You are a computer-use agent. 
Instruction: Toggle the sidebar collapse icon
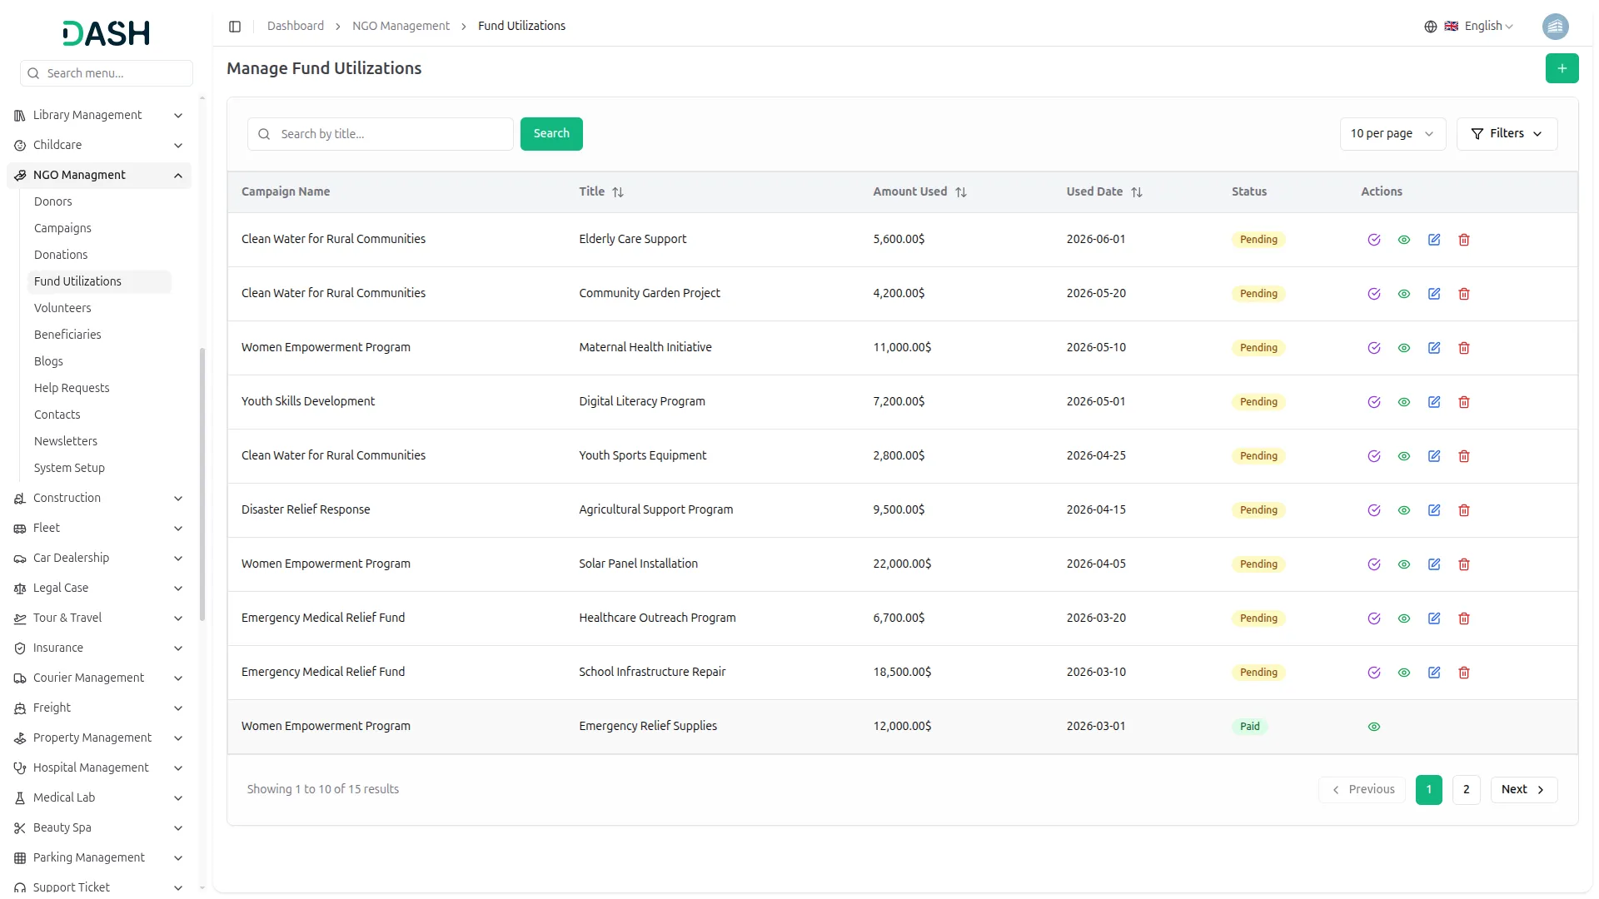pos(235,27)
